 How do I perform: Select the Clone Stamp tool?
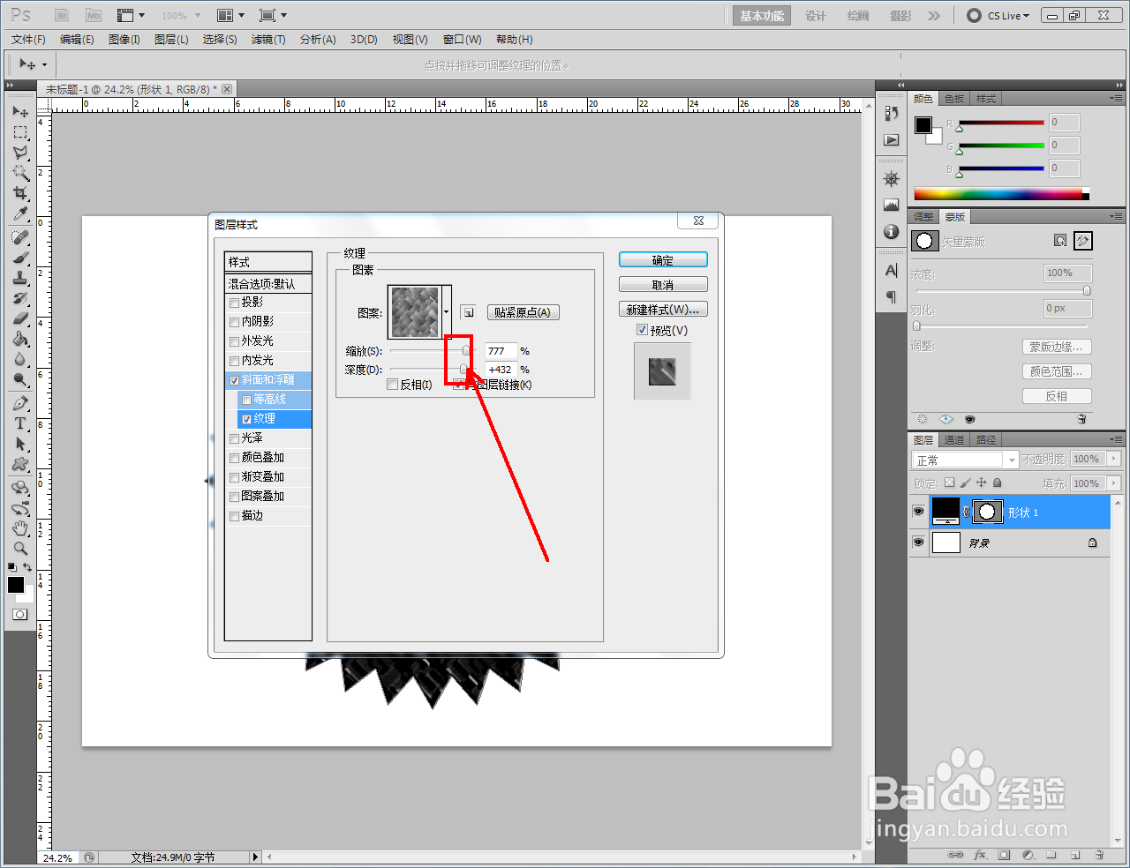pyautogui.click(x=19, y=279)
